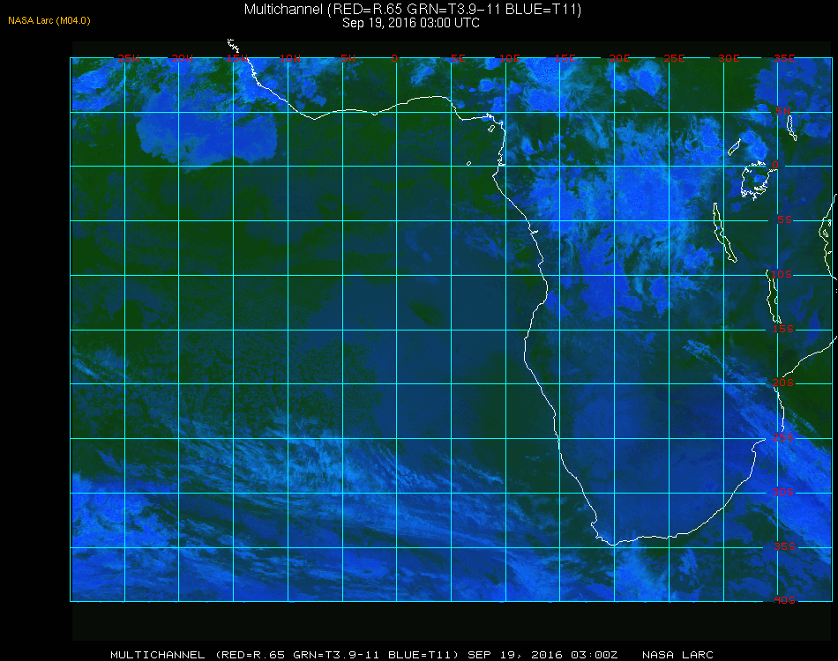Select the 30E longitude label
Screen dimensions: 838x661
[x=729, y=58]
